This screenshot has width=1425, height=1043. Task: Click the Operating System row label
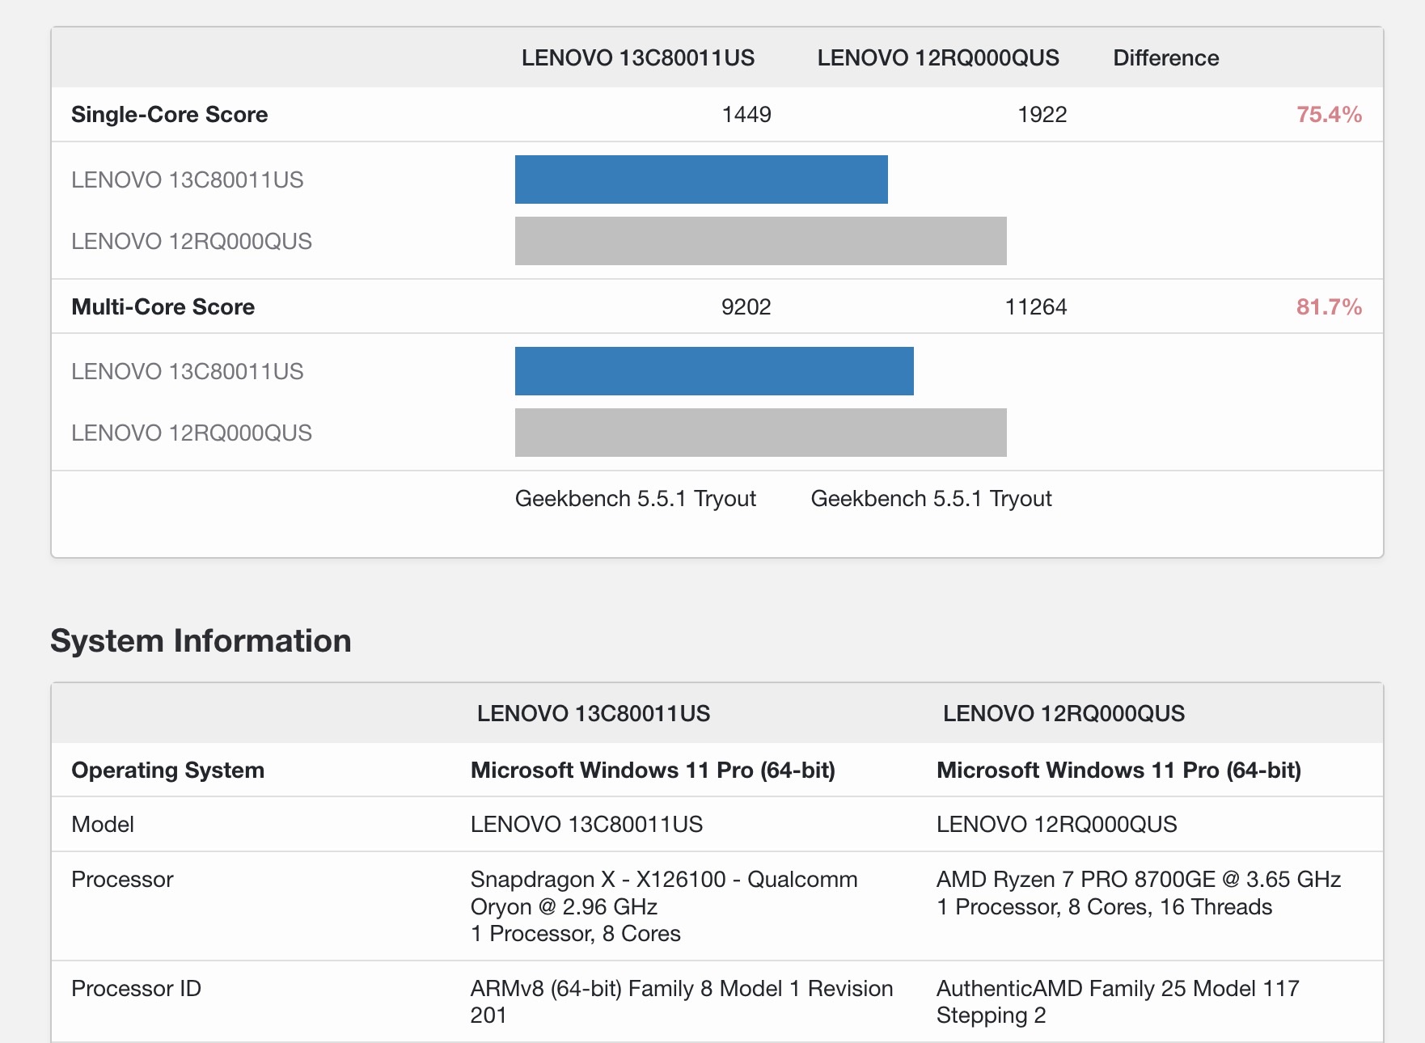pos(167,771)
